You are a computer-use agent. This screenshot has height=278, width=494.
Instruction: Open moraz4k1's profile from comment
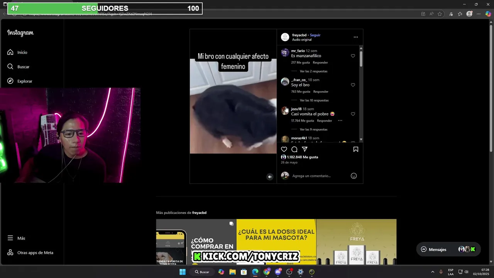point(299,138)
